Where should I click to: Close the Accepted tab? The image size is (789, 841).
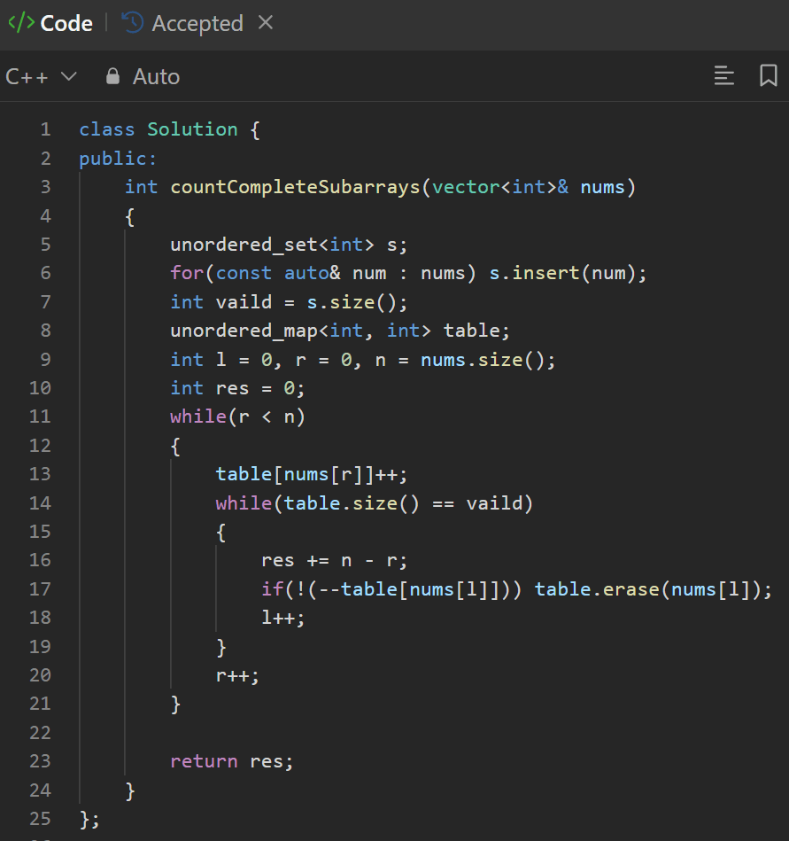pos(265,23)
